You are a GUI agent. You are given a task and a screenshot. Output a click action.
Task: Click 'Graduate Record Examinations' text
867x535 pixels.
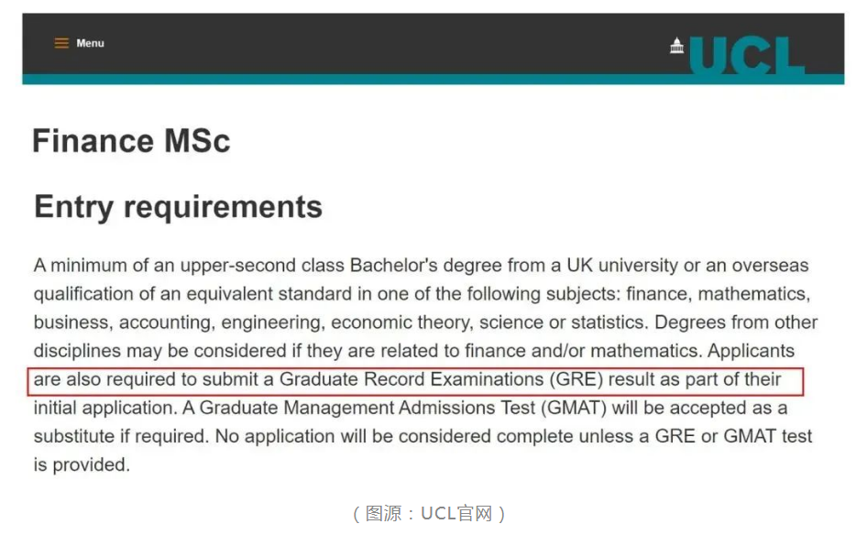tap(412, 379)
